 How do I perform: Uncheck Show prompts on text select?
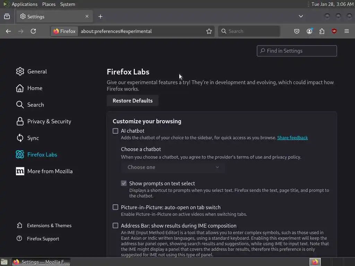click(x=124, y=184)
